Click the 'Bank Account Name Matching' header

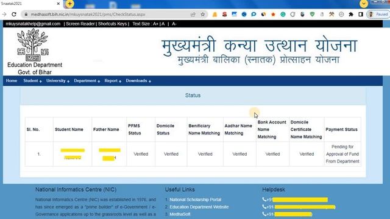click(x=272, y=130)
